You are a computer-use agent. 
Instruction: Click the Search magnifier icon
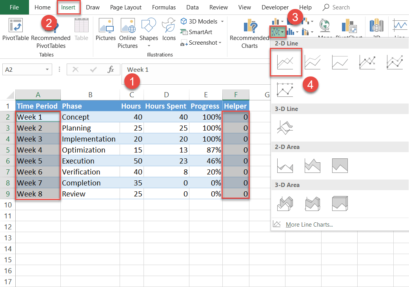click(x=326, y=7)
